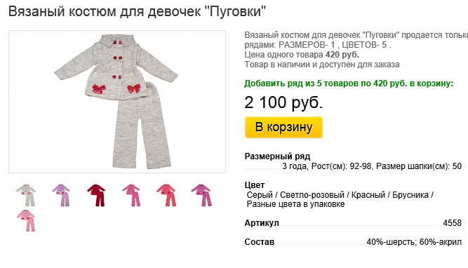Select the lilac costume thumbnail
The width and height of the screenshot is (468, 268).
click(61, 195)
